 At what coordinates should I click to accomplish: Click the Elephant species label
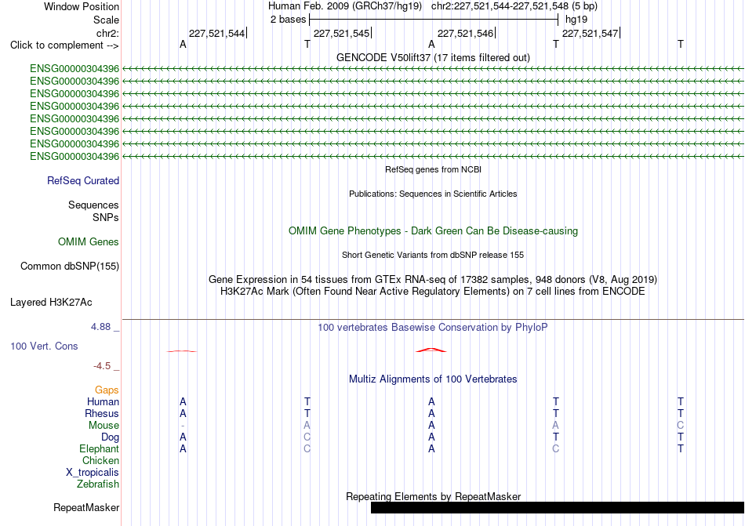pos(100,448)
